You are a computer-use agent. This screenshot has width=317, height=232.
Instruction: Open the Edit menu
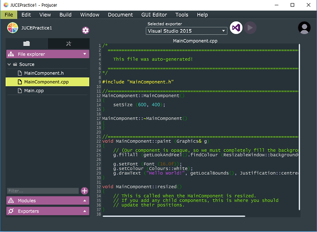26,15
